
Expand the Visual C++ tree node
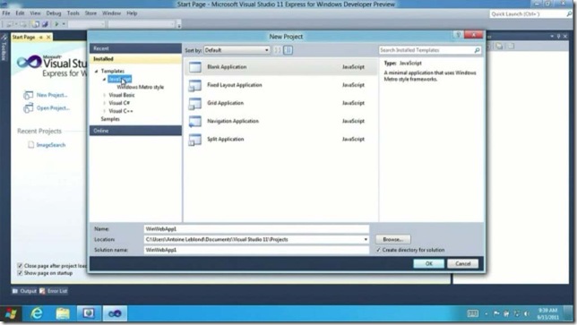[x=104, y=111]
